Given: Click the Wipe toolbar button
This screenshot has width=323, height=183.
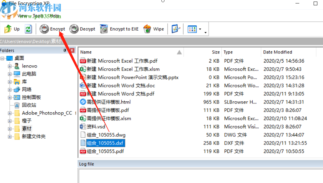Looking at the screenshot, I should point(154,29).
